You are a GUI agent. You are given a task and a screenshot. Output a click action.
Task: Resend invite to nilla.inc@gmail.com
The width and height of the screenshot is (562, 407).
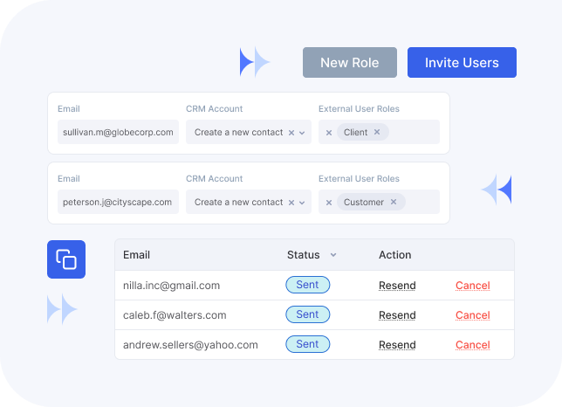[397, 286]
